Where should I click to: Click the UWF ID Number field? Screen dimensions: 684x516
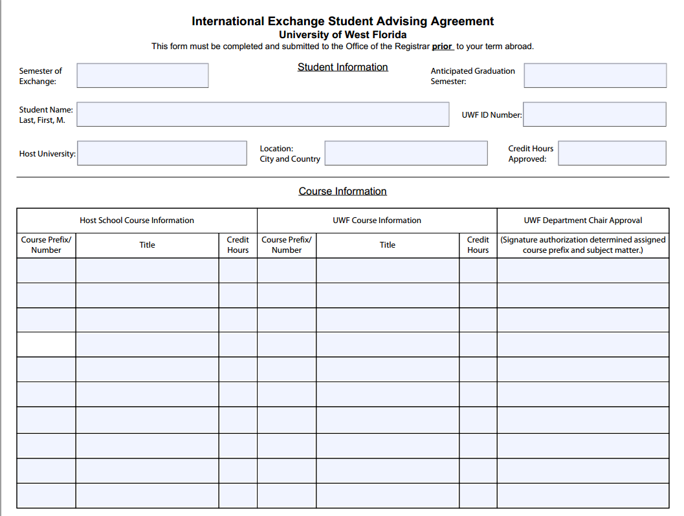(x=595, y=114)
